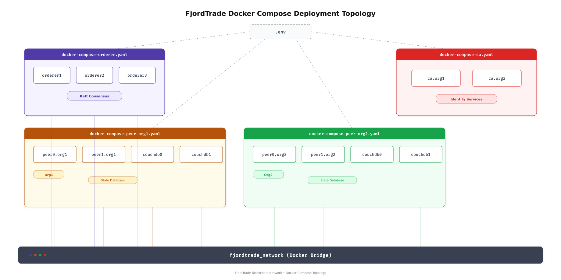561x280 pixels.
Task: Select the peer0.org1 container
Action: point(55,154)
